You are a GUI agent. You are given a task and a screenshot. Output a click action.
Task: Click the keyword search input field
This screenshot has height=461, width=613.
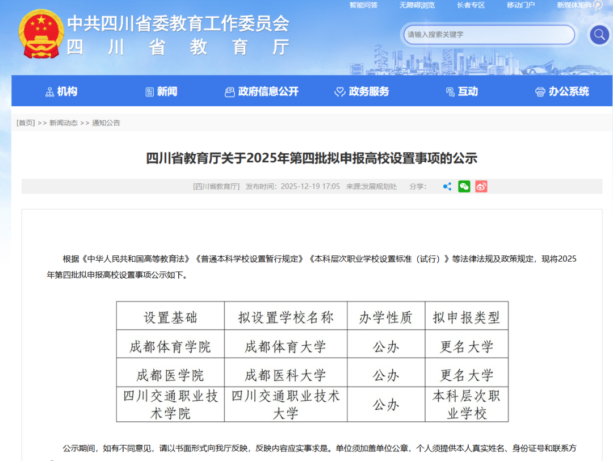(488, 35)
